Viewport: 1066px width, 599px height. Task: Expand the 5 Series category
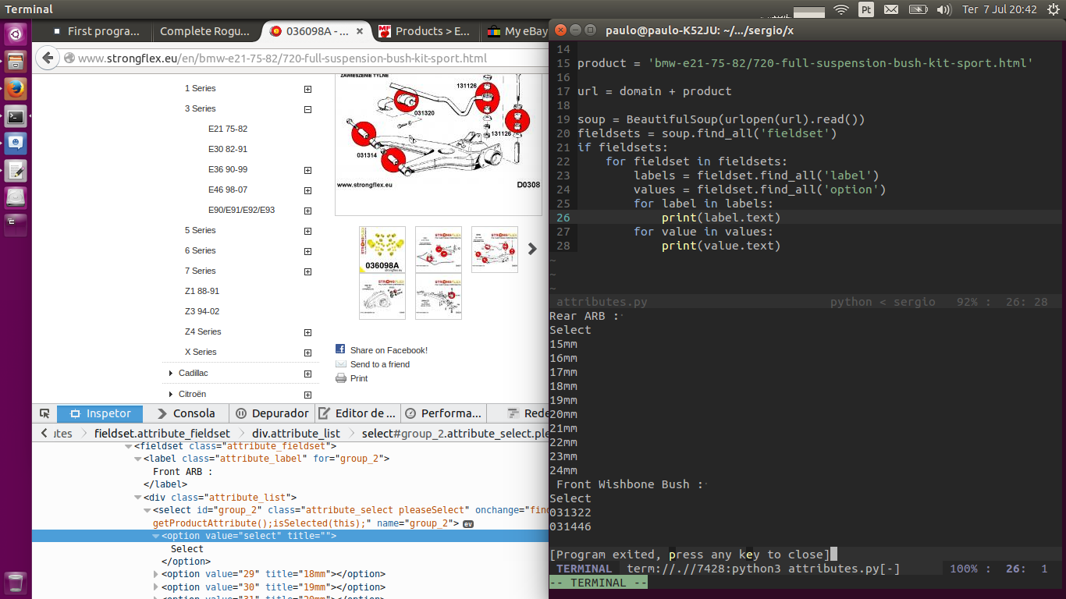307,231
